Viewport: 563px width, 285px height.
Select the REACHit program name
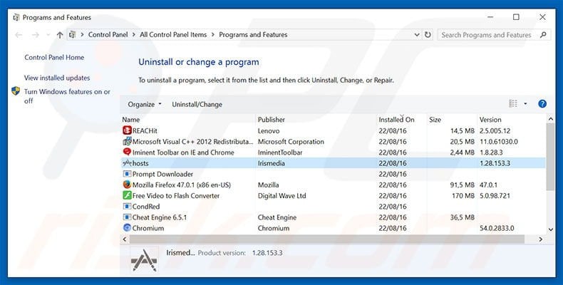[145, 130]
